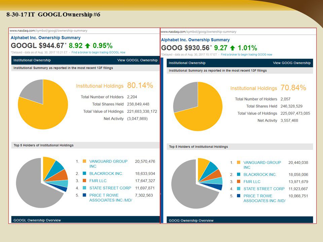Click BlackRock shares 18,633,934
Viewport: 323px width, 242px height.
[145, 173]
